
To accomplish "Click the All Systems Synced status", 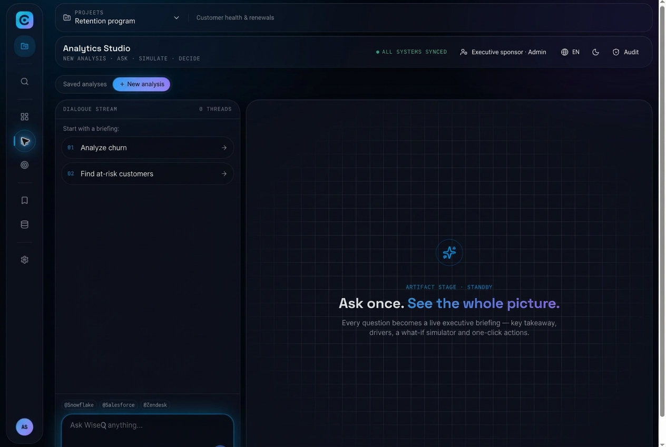I will pos(412,52).
